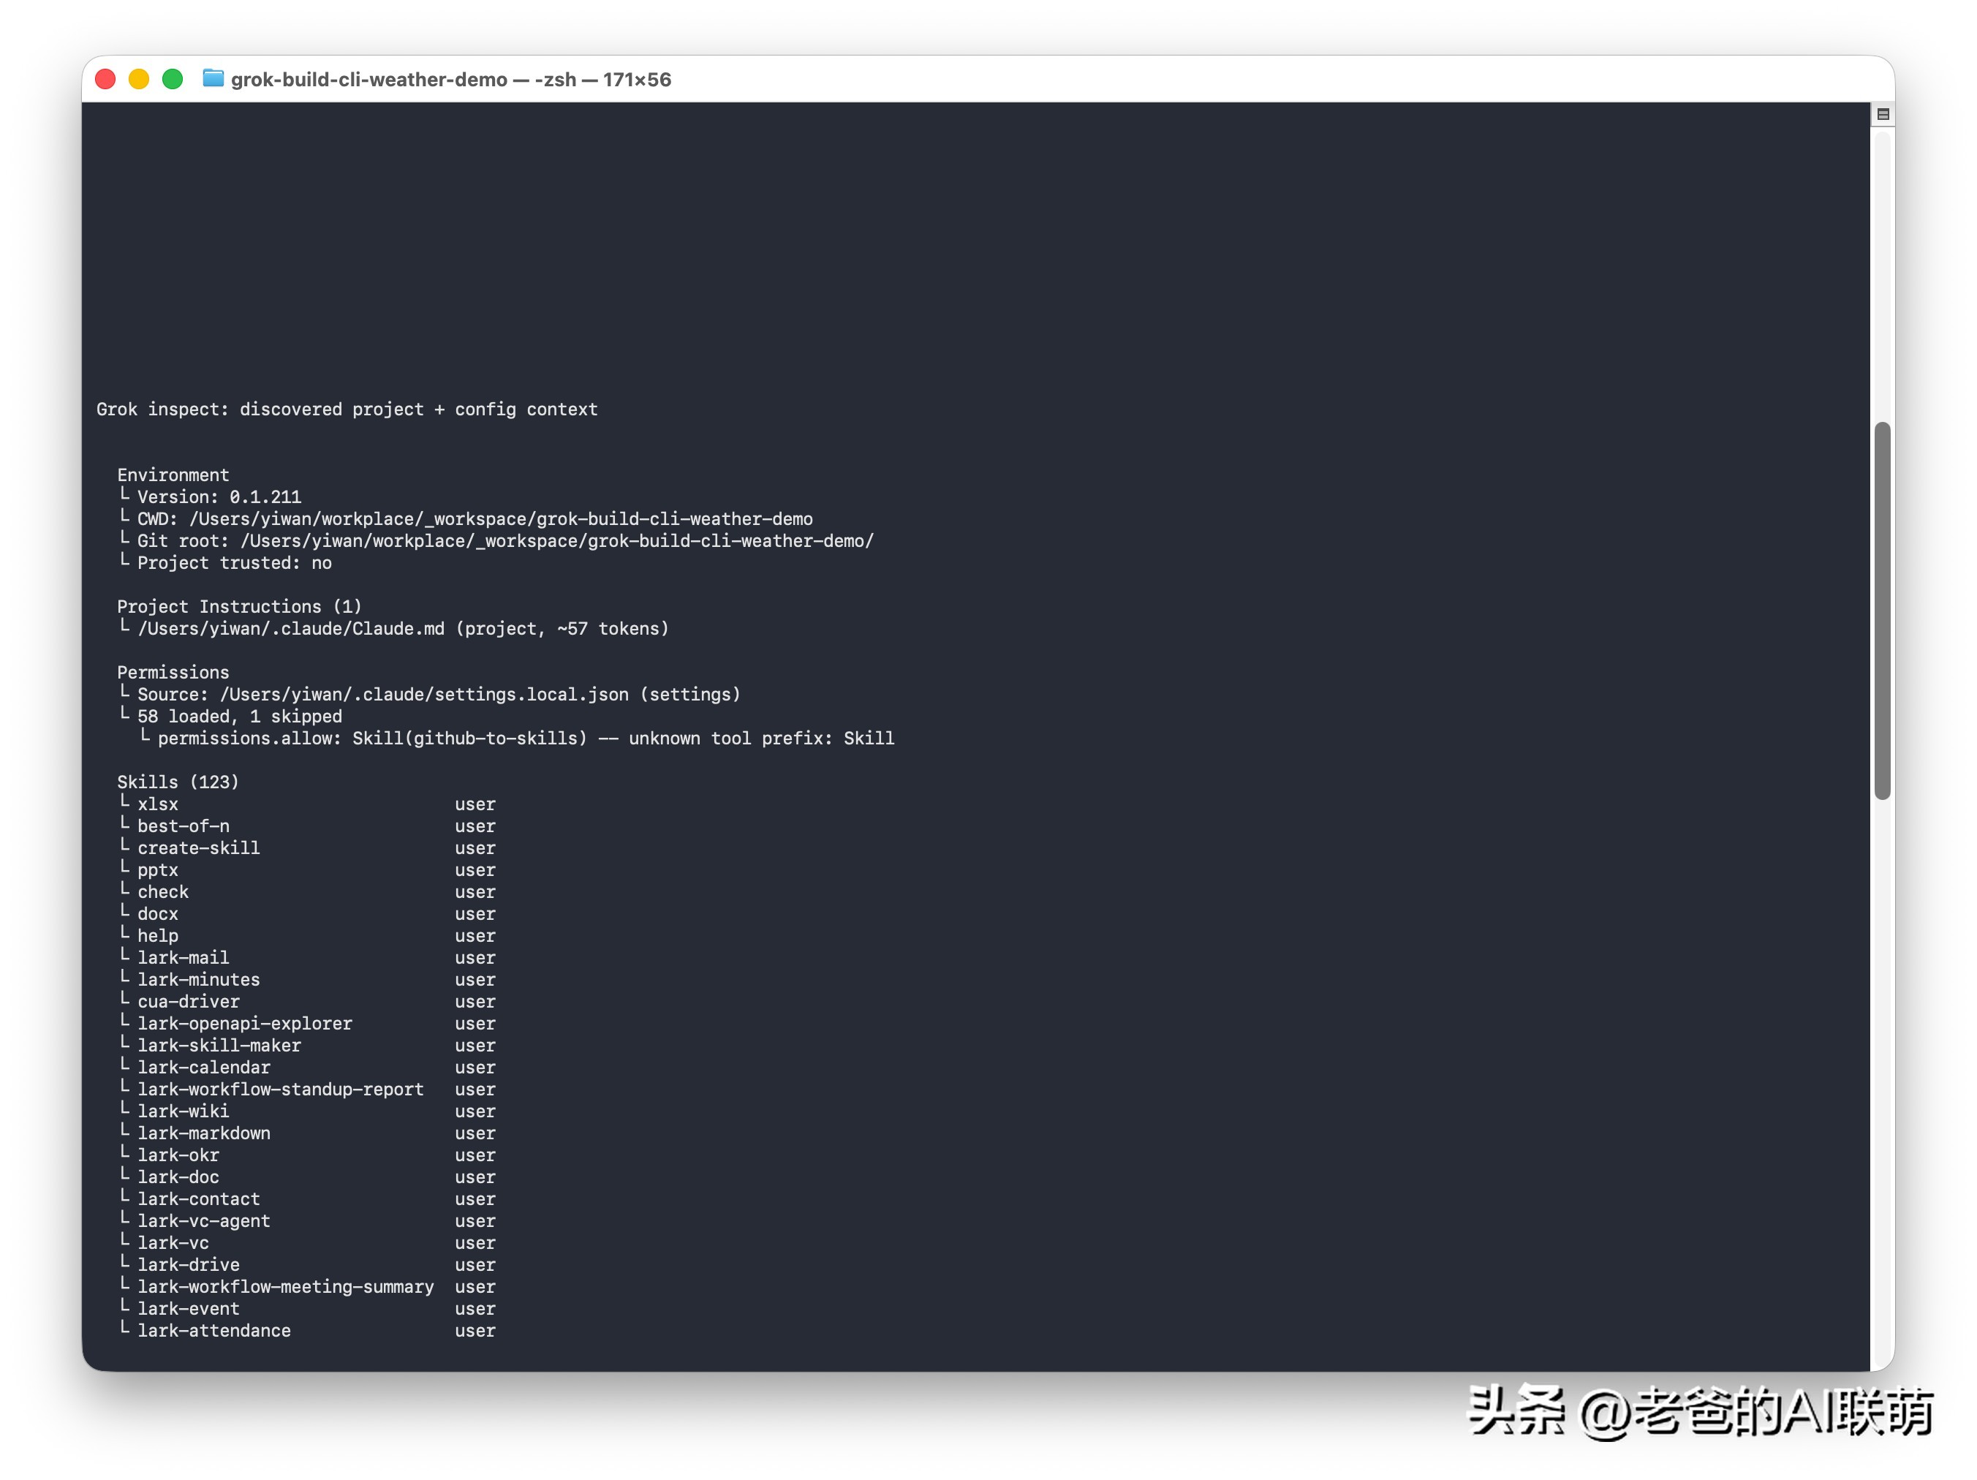Click the 'Project Instructions (1)' heading

(240, 607)
